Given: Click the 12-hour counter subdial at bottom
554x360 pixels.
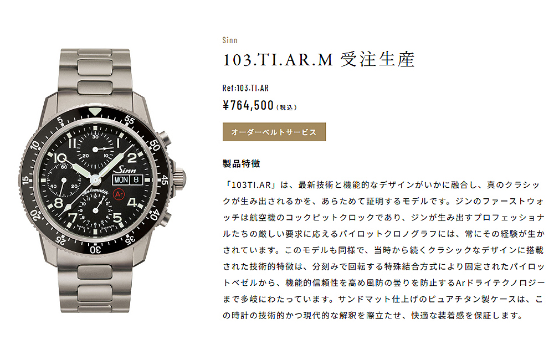Looking at the screenshot, I should point(95,210).
